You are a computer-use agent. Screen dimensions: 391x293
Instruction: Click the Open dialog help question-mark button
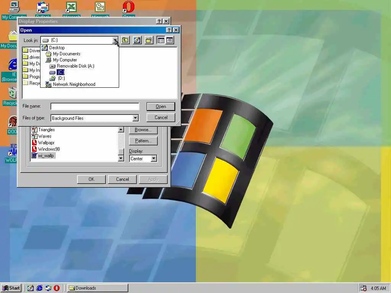point(169,30)
